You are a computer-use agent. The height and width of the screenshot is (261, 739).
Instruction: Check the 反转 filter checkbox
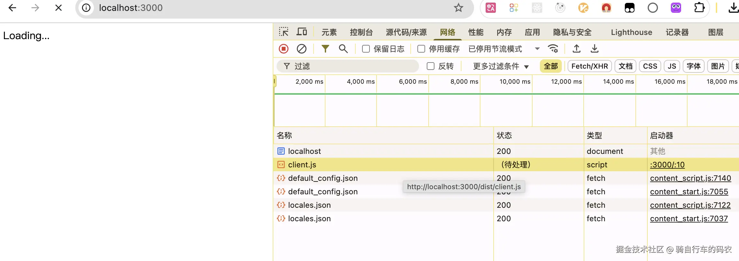[x=430, y=66]
